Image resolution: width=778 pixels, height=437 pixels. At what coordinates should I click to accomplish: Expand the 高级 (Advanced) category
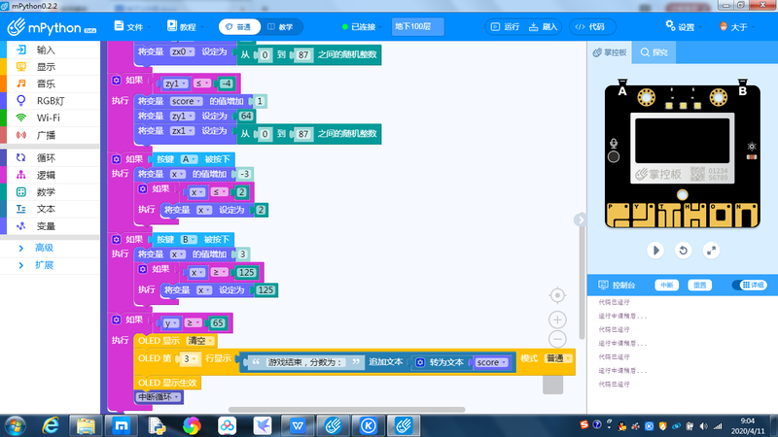[x=45, y=248]
